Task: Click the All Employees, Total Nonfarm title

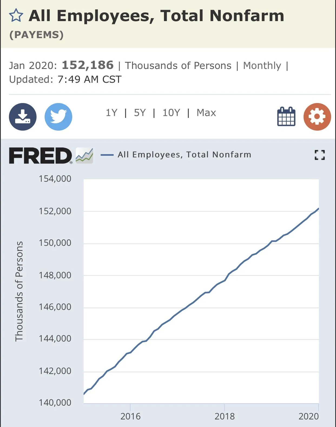Action: 156,16
